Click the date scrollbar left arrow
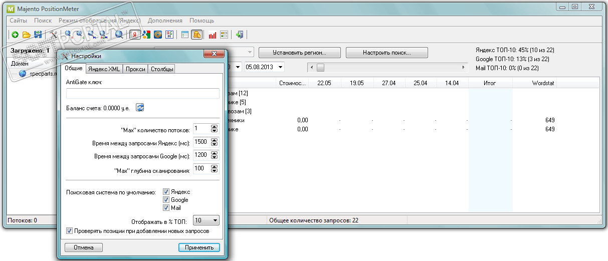 click(312, 67)
